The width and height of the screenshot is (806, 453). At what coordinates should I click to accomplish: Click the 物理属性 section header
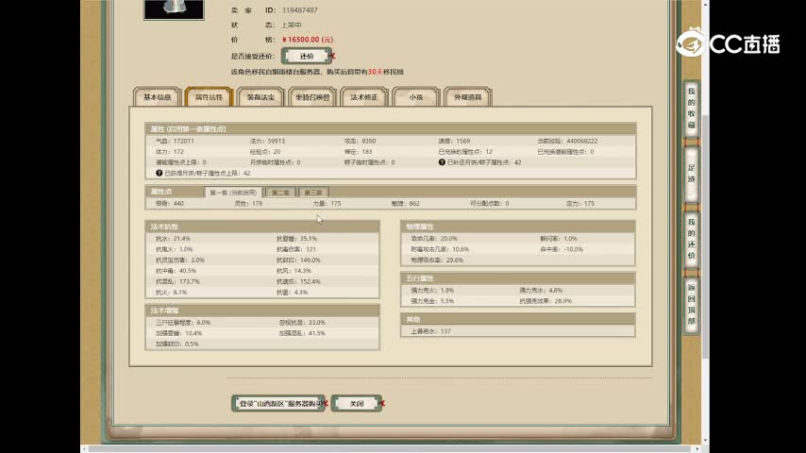tap(517, 226)
